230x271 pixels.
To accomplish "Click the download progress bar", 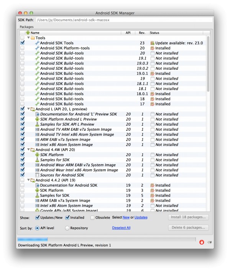I will point(107,239).
